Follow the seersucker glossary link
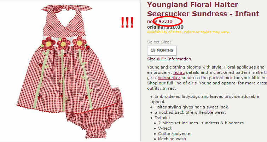This screenshot has width=267, height=142. 169,78
